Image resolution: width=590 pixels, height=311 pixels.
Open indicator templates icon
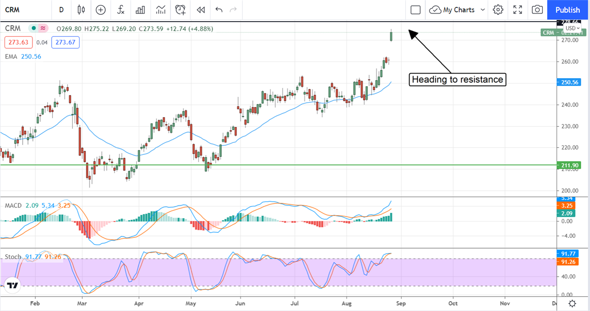click(160, 10)
